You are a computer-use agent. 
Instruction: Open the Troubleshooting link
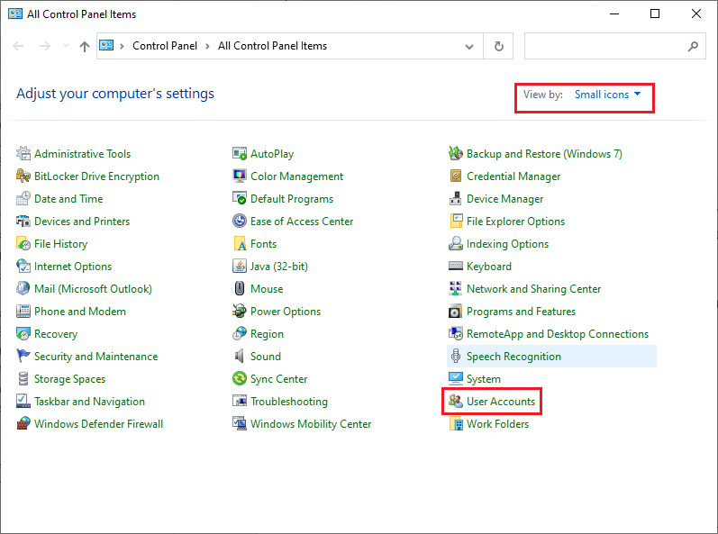[x=288, y=402]
